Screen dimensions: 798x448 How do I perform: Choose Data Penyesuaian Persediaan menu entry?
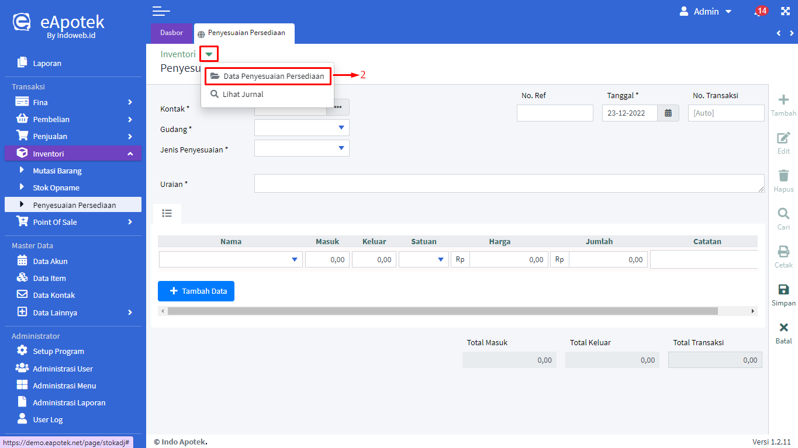point(268,77)
